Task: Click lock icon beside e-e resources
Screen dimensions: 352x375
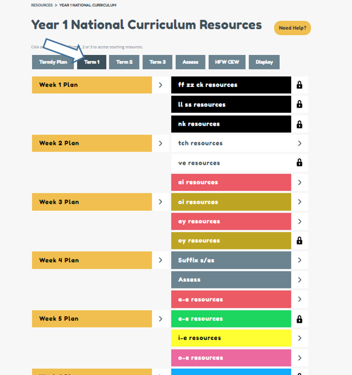Action: [299, 319]
